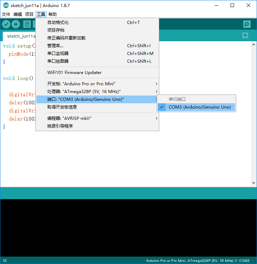Open the 编辑 menu
This screenshot has width=257, height=264.
click(x=18, y=14)
